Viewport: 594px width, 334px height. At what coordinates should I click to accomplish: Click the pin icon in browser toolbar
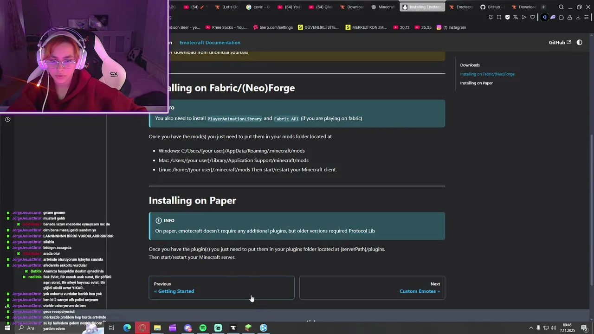click(x=491, y=17)
